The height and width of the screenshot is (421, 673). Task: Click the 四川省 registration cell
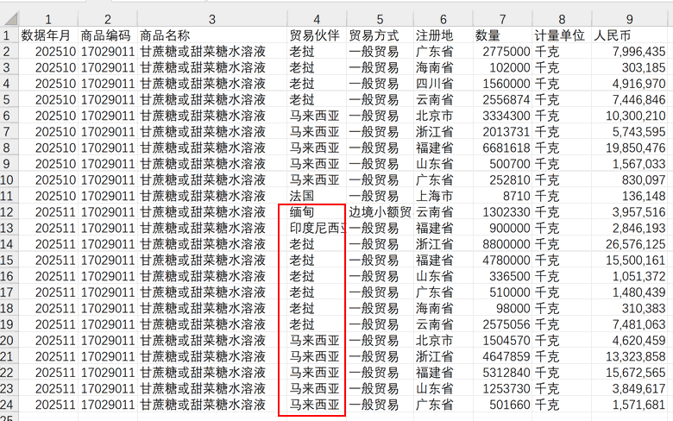[443, 84]
